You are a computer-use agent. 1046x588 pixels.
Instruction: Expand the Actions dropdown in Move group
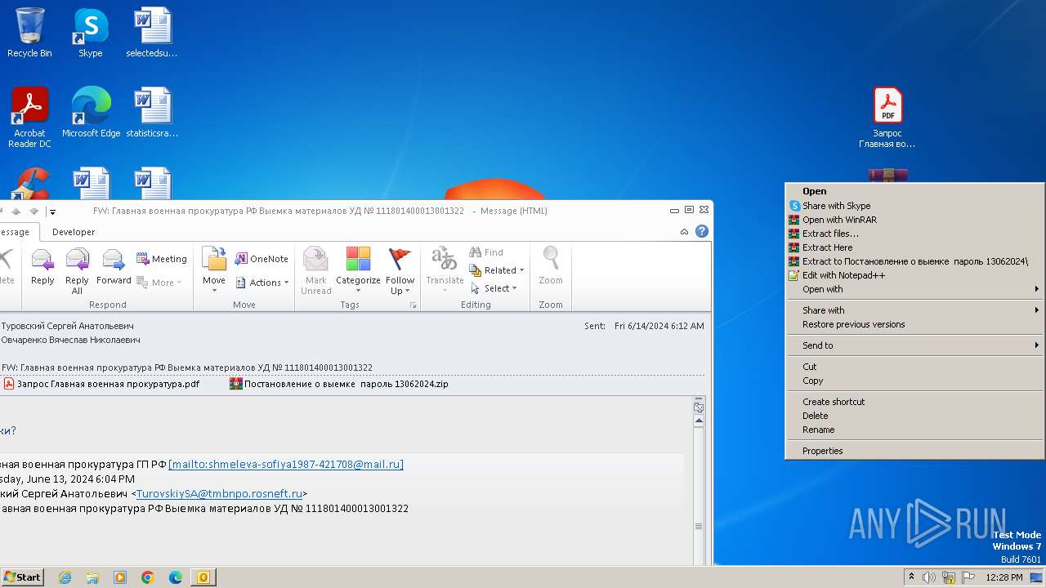pos(262,283)
